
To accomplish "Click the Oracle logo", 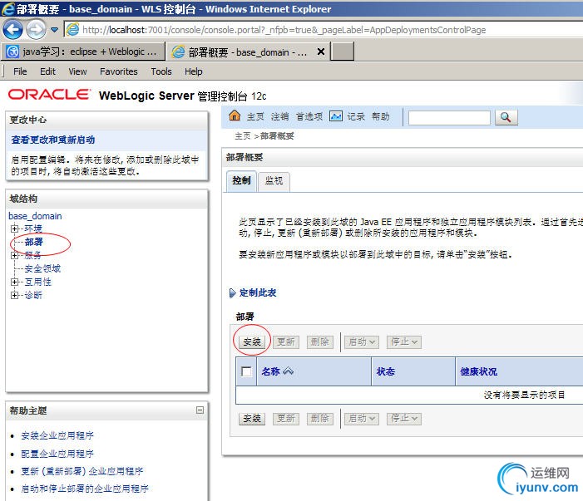I will point(49,95).
